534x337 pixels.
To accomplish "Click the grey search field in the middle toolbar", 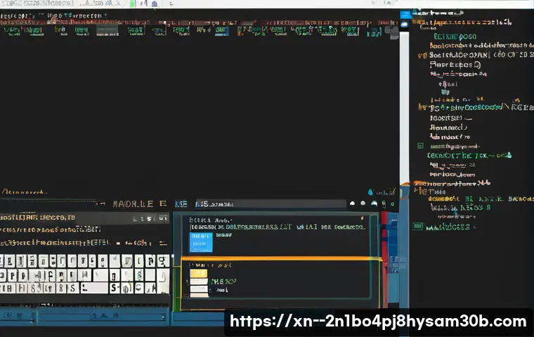I will click(271, 204).
